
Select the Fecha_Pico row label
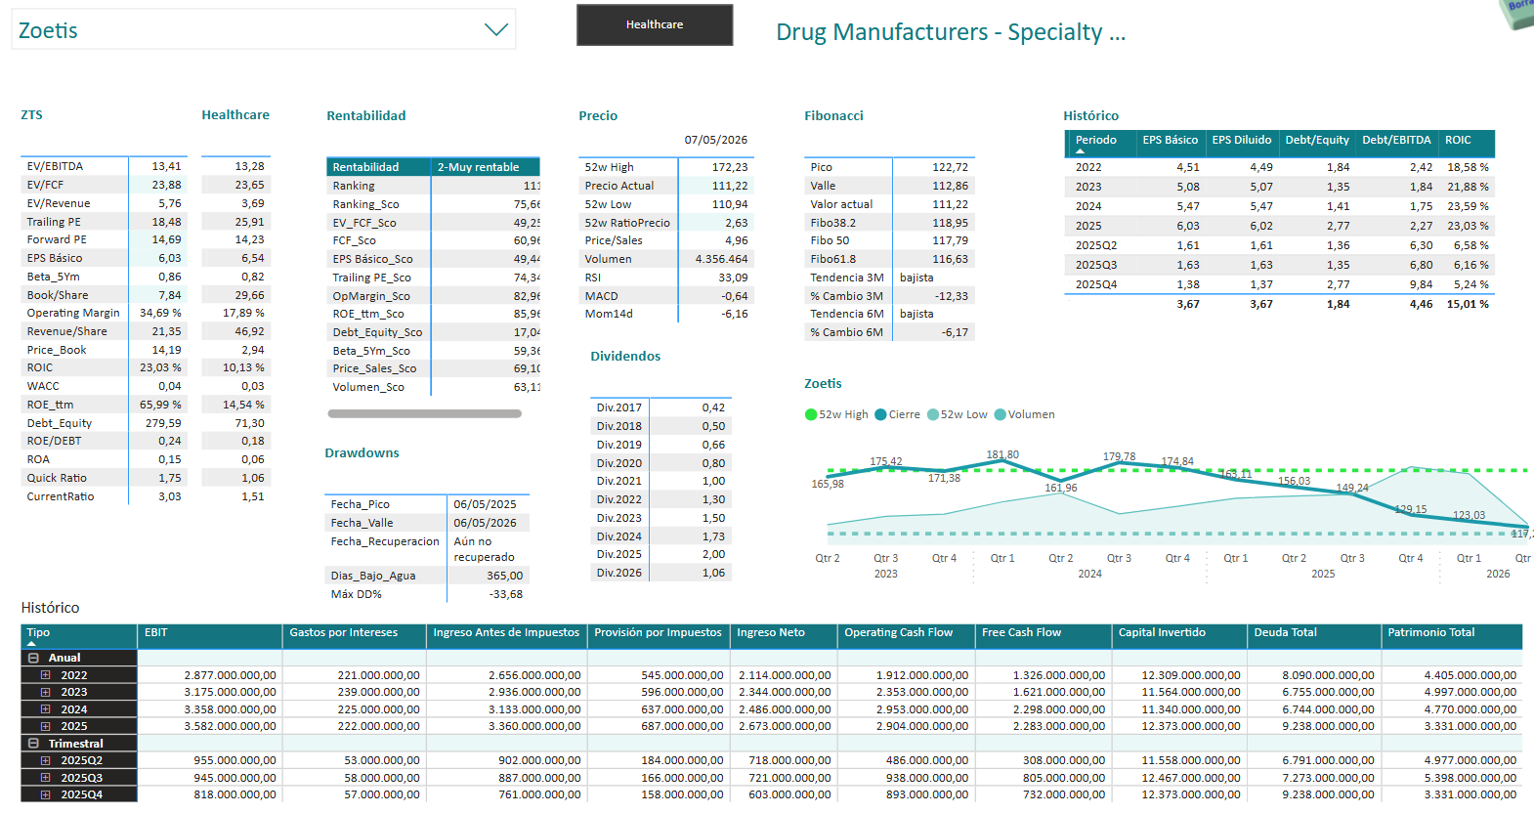coord(360,504)
